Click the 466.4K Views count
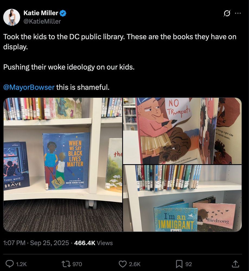 click(x=93, y=243)
